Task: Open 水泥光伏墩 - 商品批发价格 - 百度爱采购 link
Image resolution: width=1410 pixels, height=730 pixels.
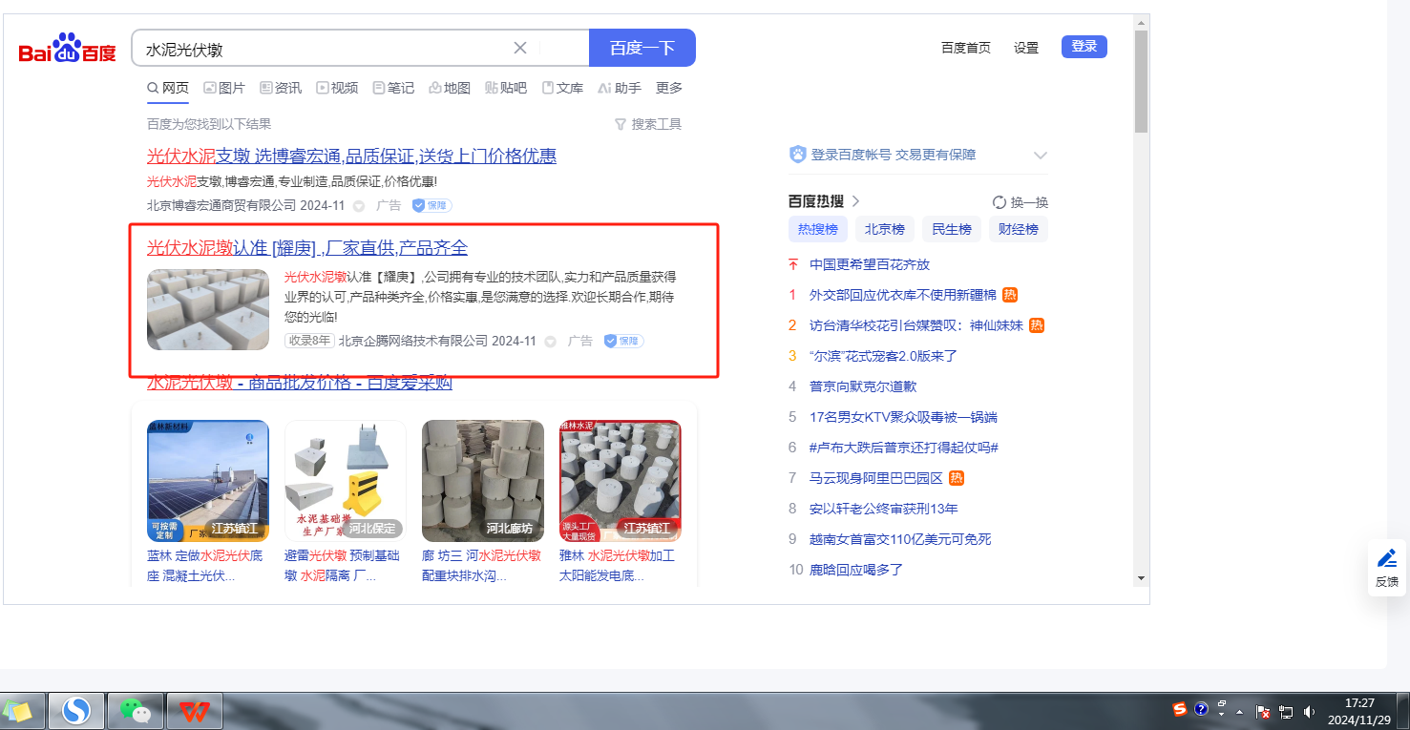Action: coord(300,383)
